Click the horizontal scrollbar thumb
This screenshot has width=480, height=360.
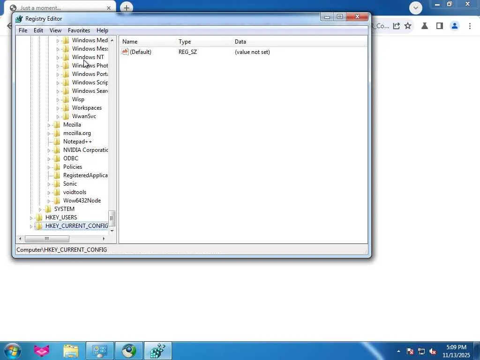47,239
